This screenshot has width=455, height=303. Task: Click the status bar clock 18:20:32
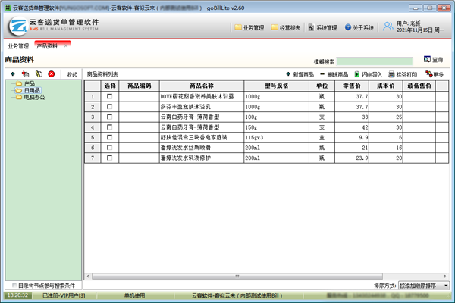[17, 295]
